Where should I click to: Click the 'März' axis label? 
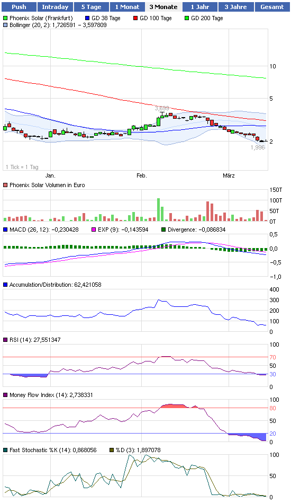pyautogui.click(x=229, y=175)
